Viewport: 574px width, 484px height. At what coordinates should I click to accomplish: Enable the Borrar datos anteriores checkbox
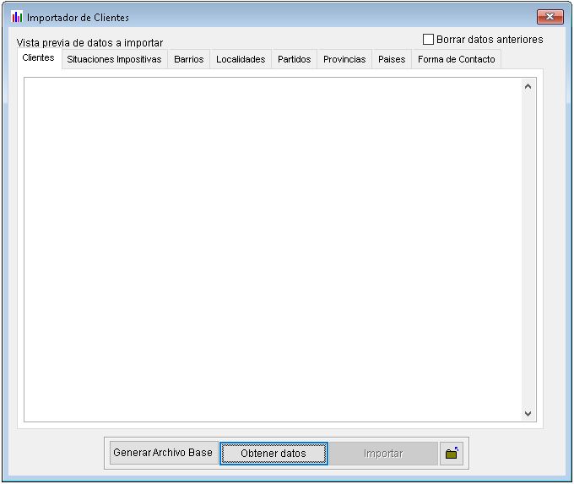click(x=429, y=40)
